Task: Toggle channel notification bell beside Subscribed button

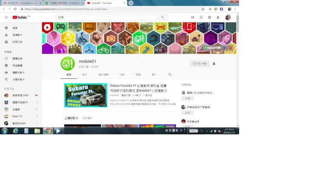Action: (214, 64)
